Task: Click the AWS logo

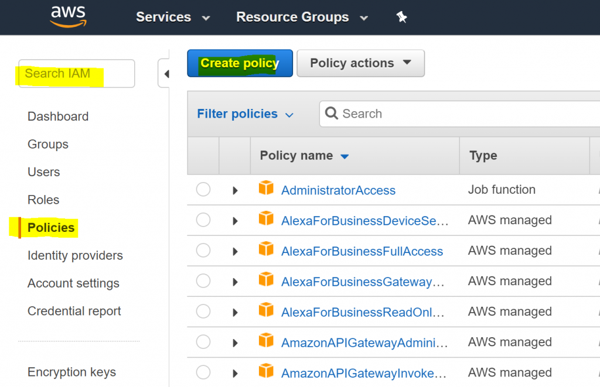Action: [69, 17]
